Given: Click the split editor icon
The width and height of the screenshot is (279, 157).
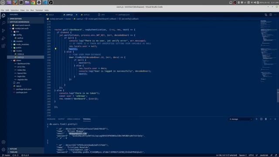Looking at the screenshot, I should [270, 15].
